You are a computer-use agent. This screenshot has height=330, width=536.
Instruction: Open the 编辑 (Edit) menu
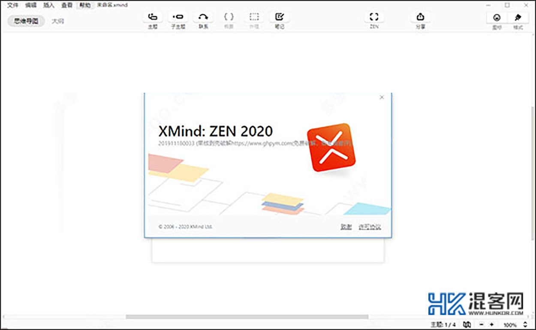[x=31, y=5]
